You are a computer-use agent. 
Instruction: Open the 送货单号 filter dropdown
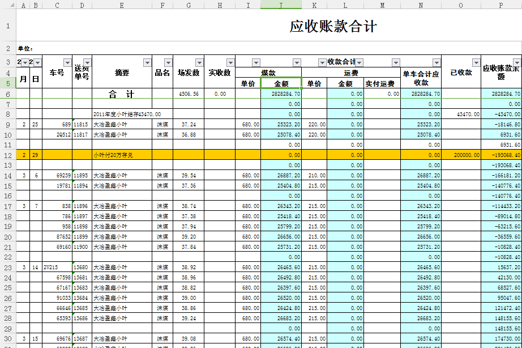pos(87,62)
